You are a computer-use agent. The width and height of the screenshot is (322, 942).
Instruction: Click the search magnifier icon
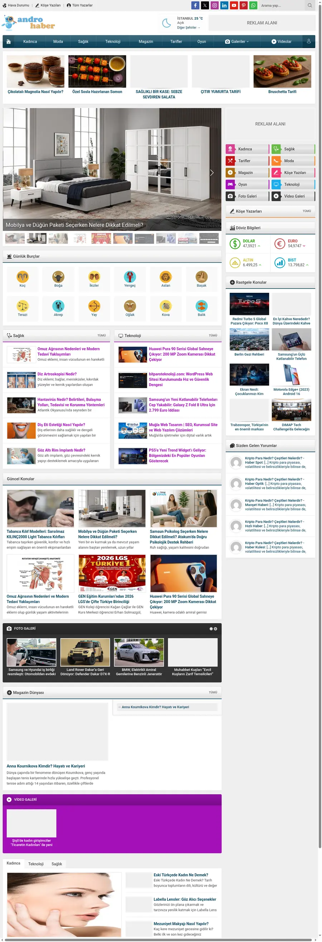coord(310,5)
